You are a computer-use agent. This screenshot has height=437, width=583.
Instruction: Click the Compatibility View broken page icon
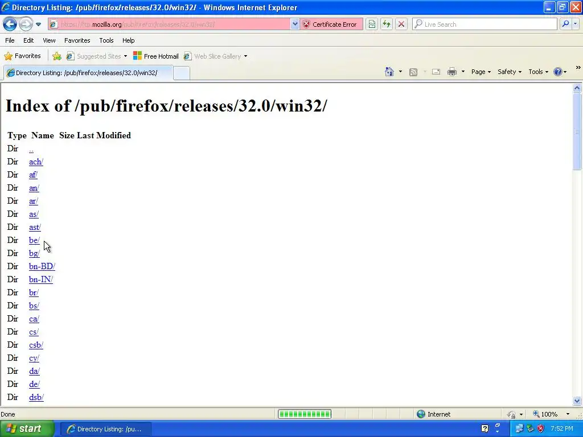pos(371,24)
